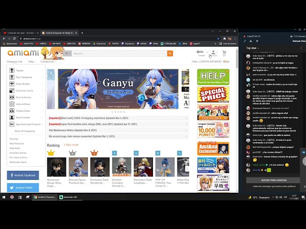
Task: Click the AmiAmi Facebook button
Action: pos(23,175)
